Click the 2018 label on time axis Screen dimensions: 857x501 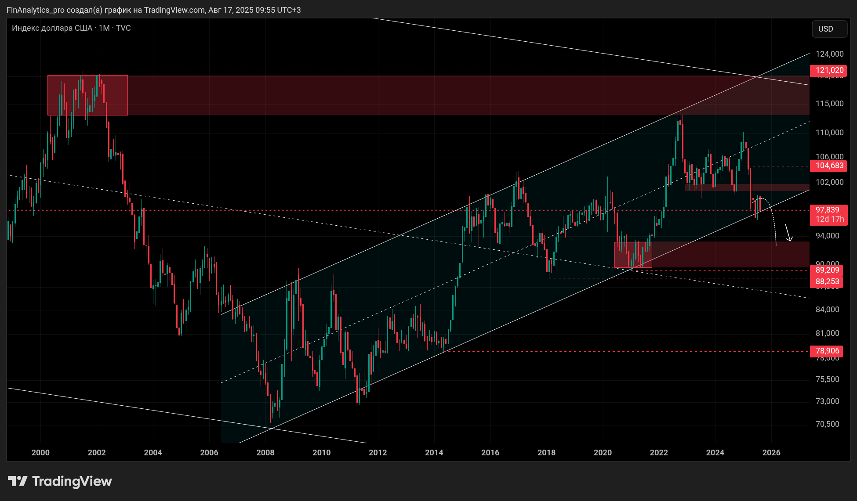click(x=547, y=453)
